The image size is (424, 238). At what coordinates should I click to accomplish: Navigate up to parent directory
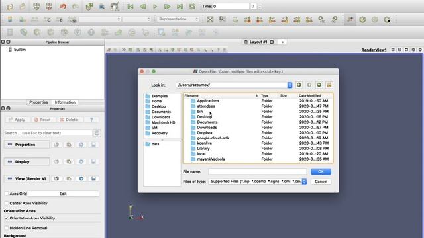(x=319, y=85)
